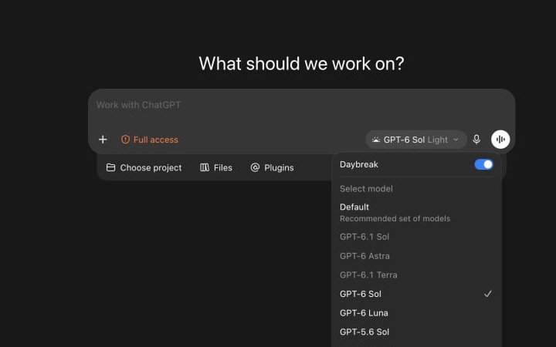
Task: Toggle the Daybreak switch off
Action: coord(483,164)
